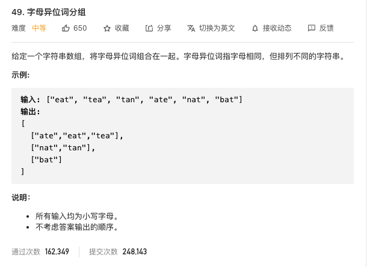This screenshot has width=367, height=267.
Task: Click the bell icon beside 接收动态
Action: pos(255,28)
